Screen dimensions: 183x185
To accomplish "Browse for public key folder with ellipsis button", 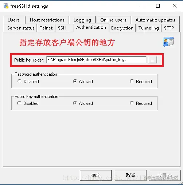I will [153, 60].
